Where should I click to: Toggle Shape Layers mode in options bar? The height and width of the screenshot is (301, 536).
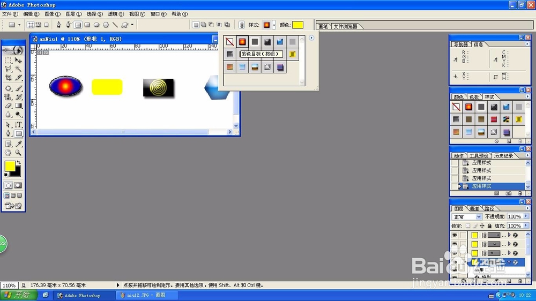point(31,25)
